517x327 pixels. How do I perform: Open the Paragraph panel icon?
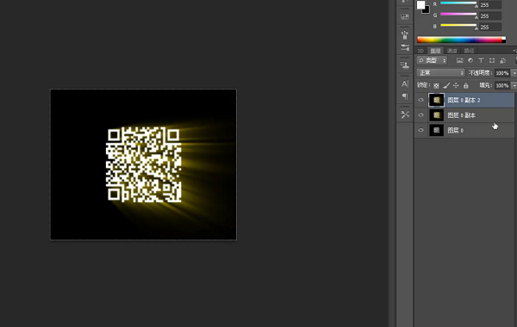pos(405,96)
